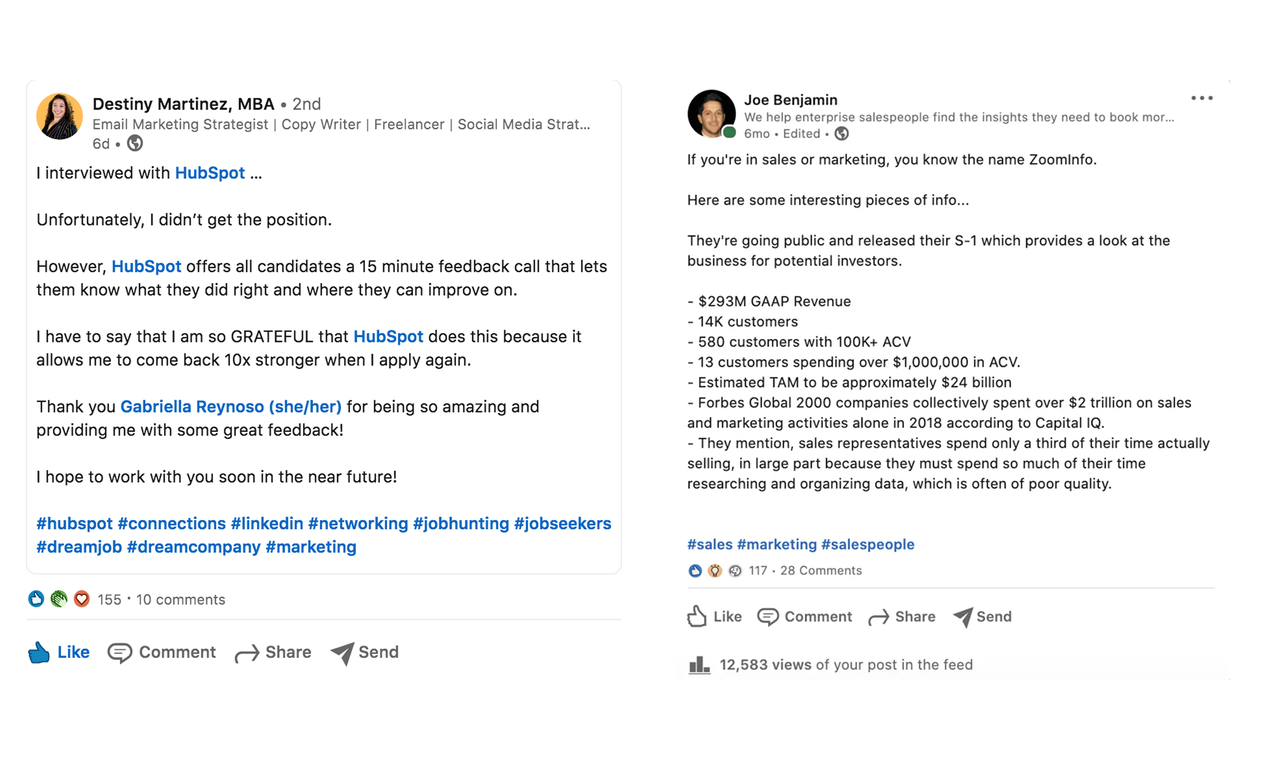Like Destiny Martinez's HubSpot post
This screenshot has width=1264, height=760.
[59, 652]
